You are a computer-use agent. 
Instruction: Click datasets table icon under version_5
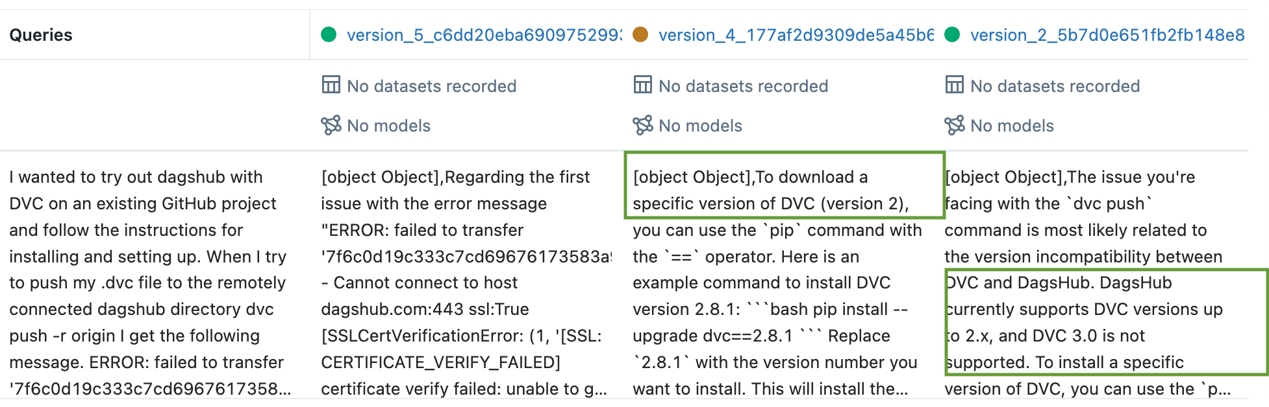pos(331,85)
